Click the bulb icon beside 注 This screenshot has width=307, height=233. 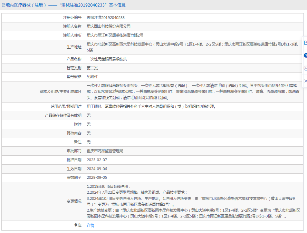[x=76, y=225]
